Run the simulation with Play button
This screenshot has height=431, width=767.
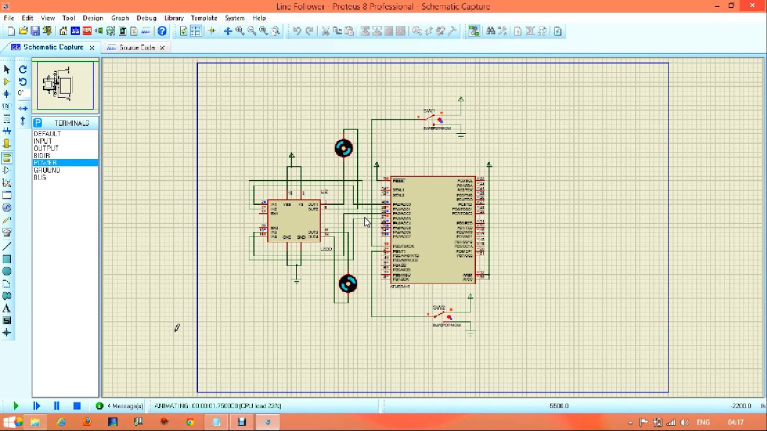16,406
